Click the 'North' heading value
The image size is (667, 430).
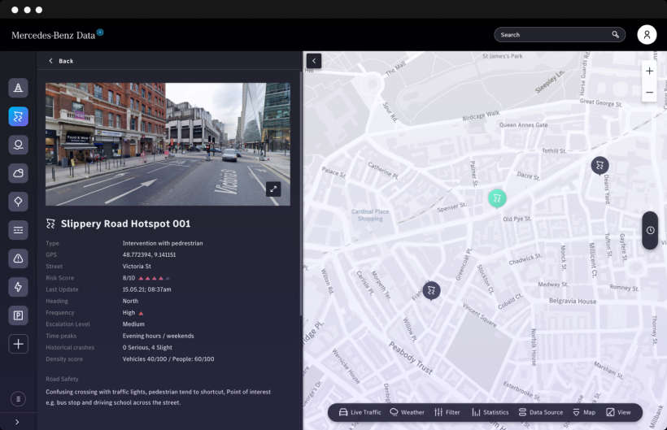point(130,301)
